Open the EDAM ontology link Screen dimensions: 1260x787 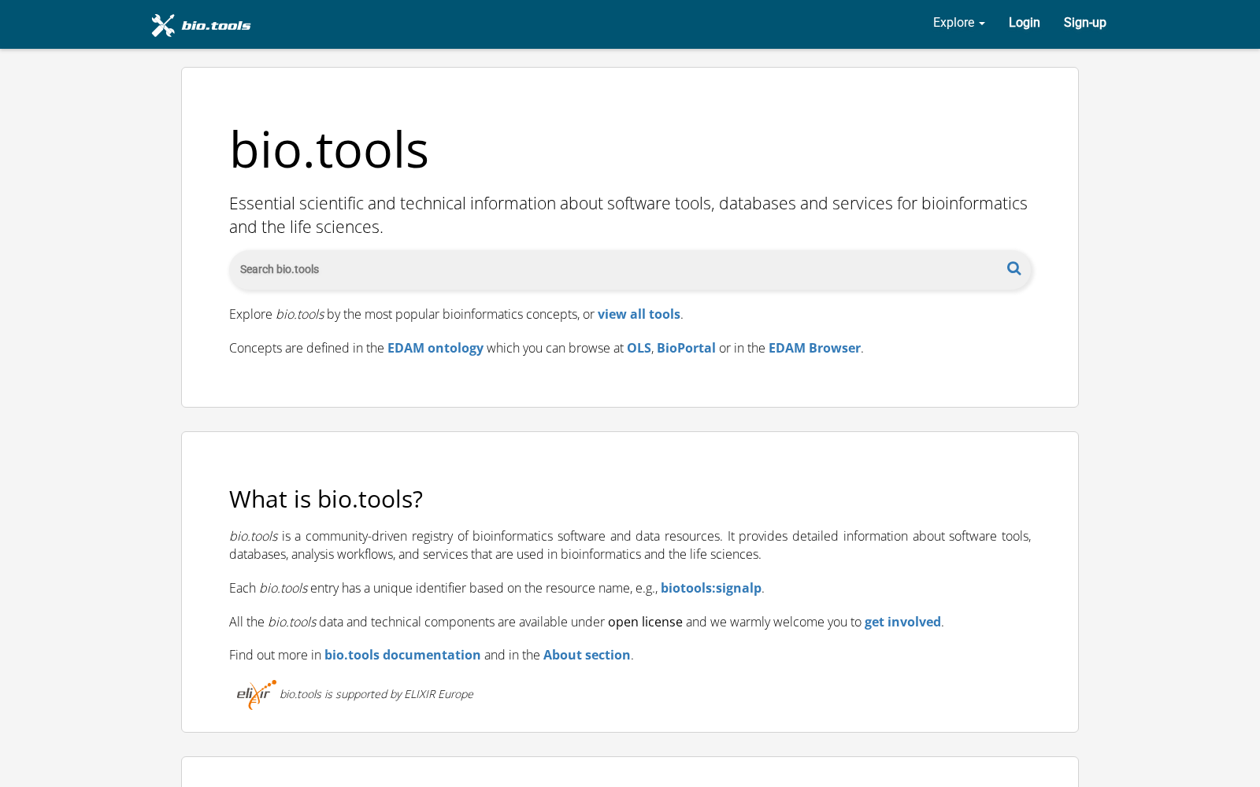(435, 348)
